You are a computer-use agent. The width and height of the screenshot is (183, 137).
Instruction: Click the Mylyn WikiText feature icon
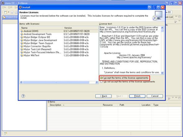click(x=22, y=55)
